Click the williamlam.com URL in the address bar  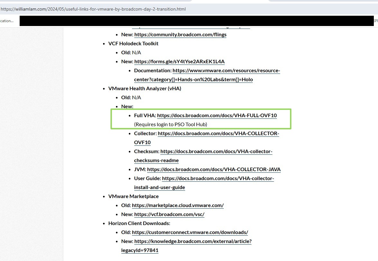tap(93, 9)
